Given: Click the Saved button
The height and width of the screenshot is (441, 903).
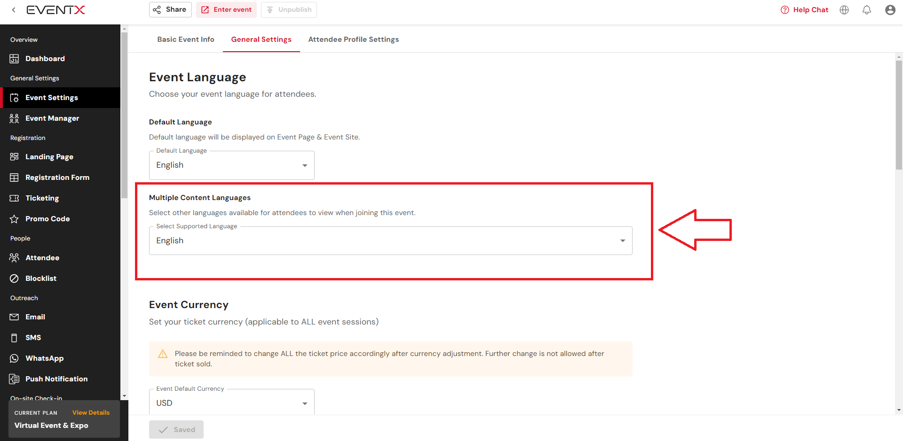Looking at the screenshot, I should 176,430.
